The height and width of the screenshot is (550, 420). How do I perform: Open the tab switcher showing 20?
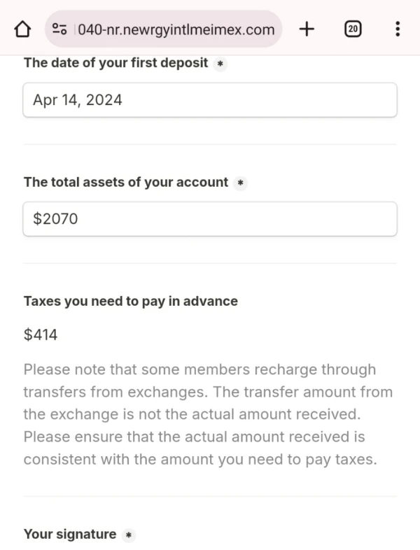click(353, 29)
